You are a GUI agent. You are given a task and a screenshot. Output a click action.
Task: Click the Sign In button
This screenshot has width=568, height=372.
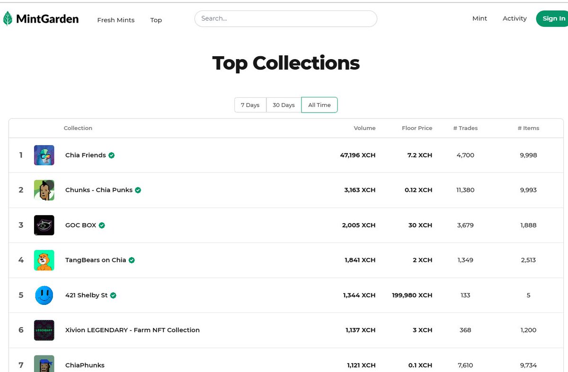pos(553,18)
